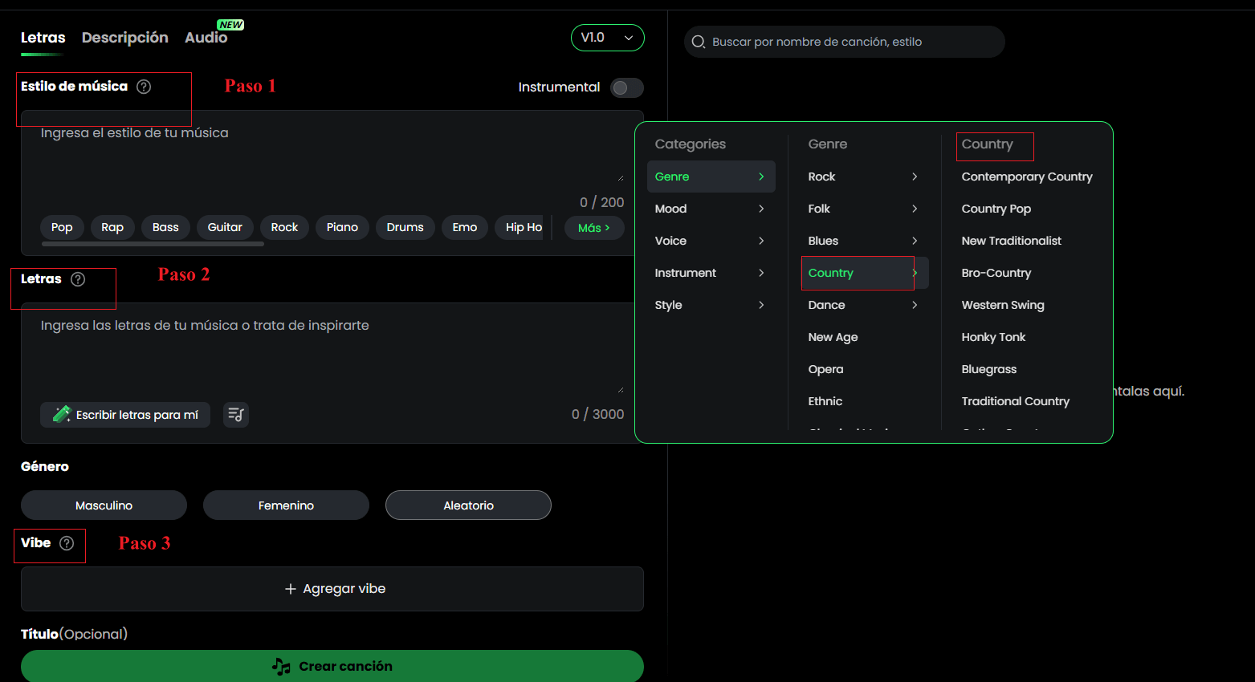Click the help icon beside Estilo de música

144,87
